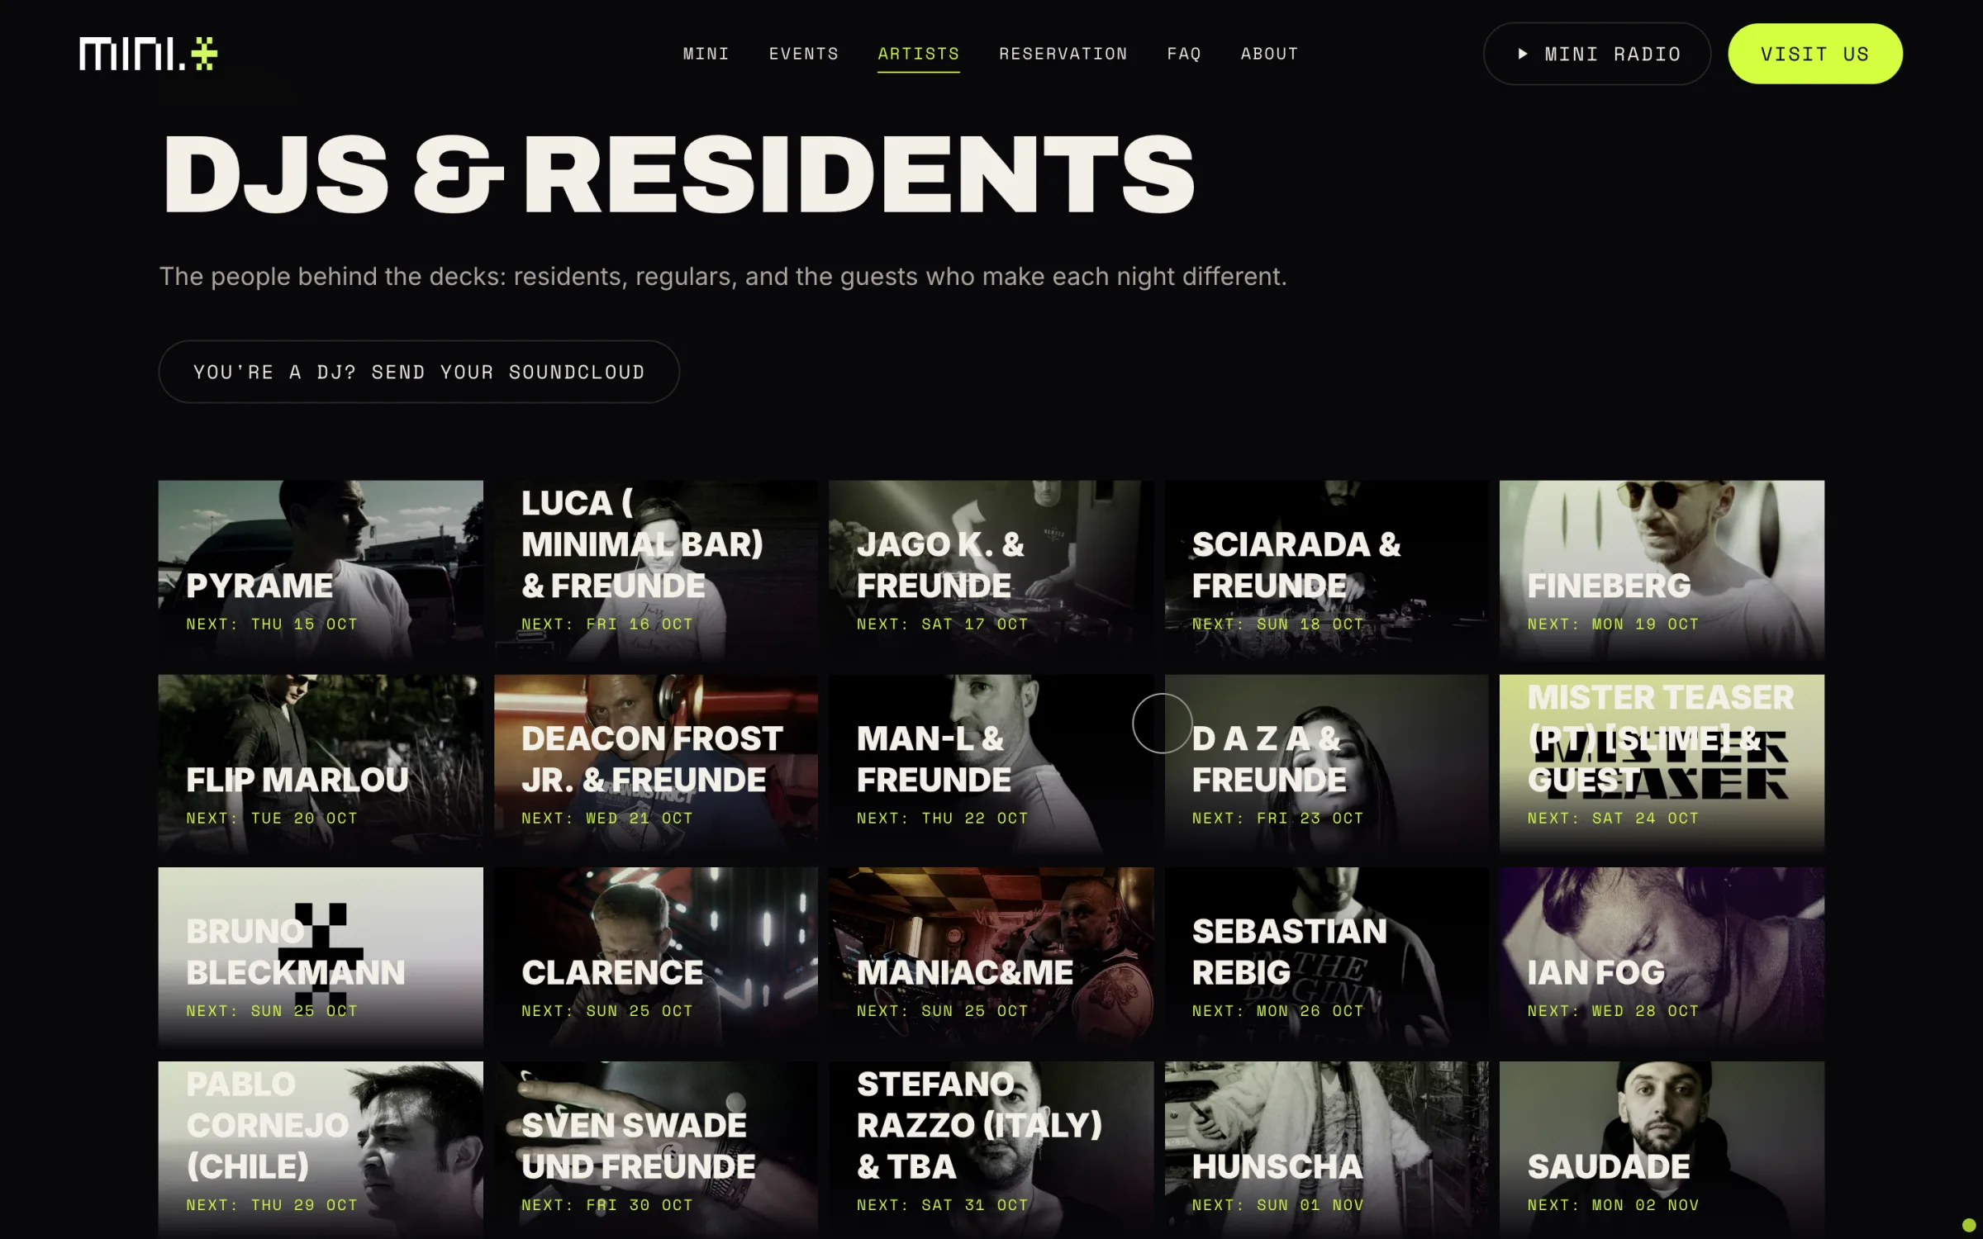This screenshot has height=1239, width=1983.
Task: Click the subtitle about people behind the decks
Action: pos(723,277)
